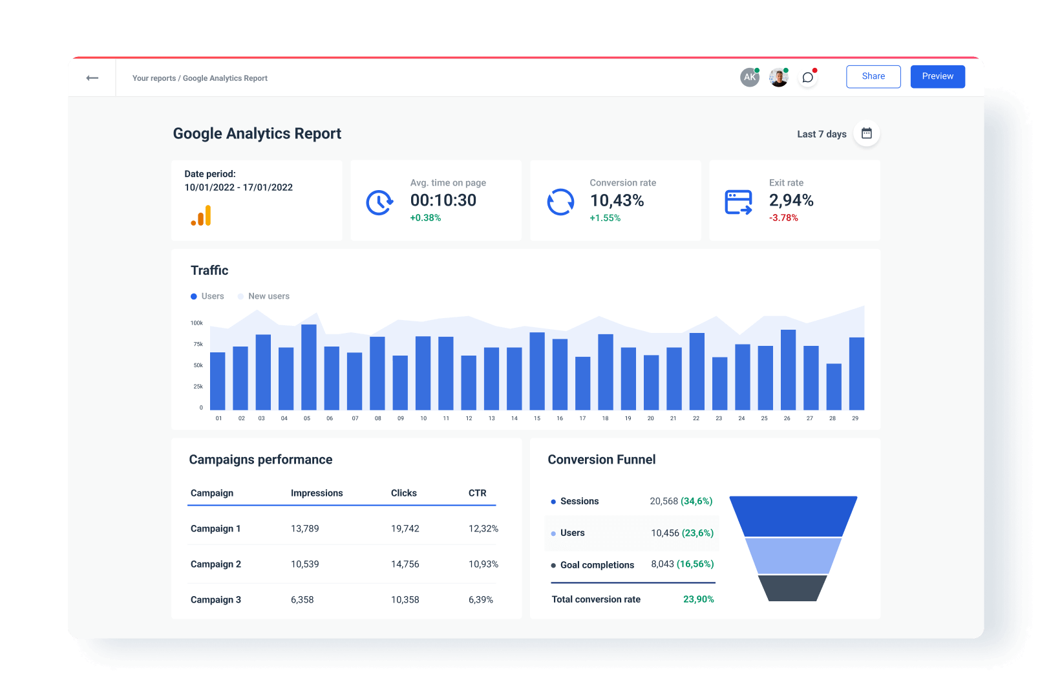1051x695 pixels.
Task: Click clicks value 14,756
Action: [x=405, y=564]
